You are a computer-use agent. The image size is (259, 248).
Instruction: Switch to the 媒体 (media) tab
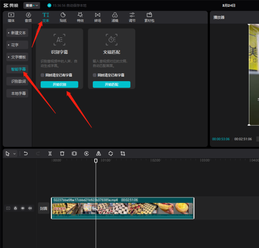pyautogui.click(x=11, y=17)
